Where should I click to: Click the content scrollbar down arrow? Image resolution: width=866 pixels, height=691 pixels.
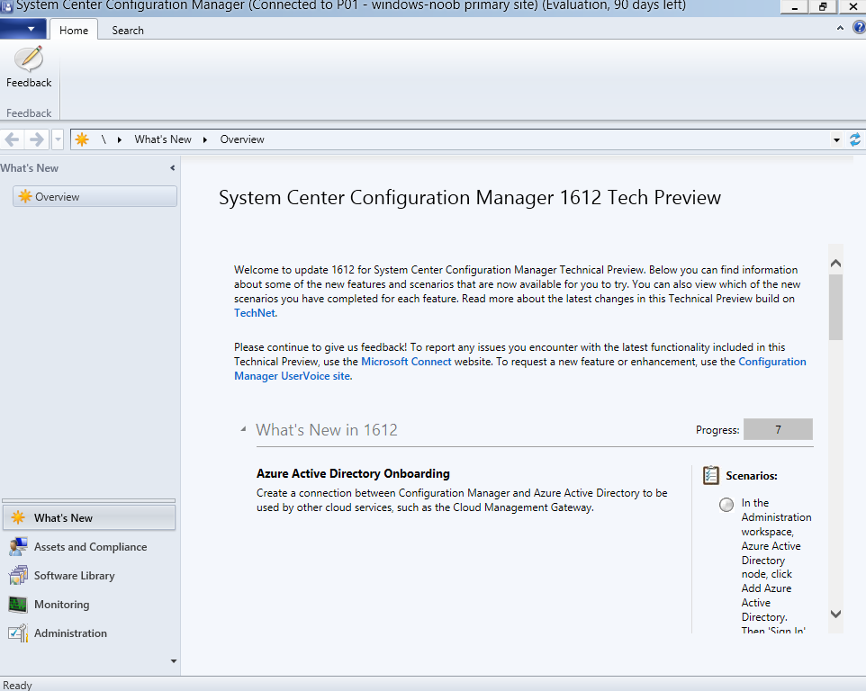point(835,615)
